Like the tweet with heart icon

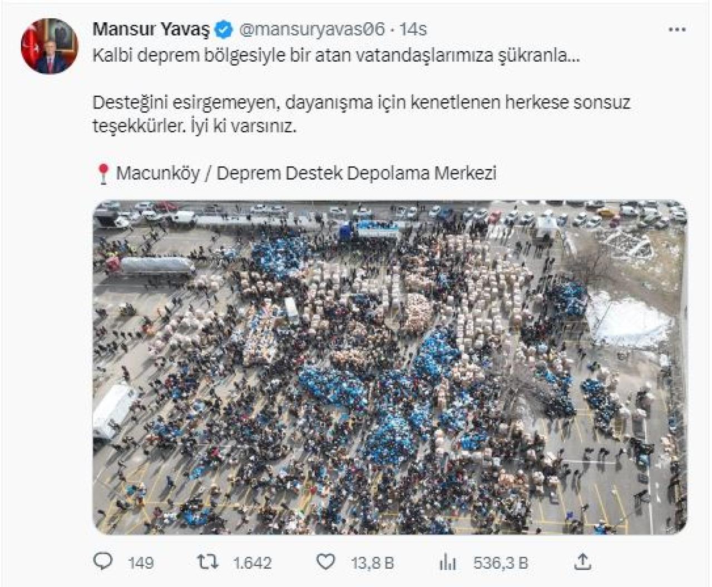point(326,561)
